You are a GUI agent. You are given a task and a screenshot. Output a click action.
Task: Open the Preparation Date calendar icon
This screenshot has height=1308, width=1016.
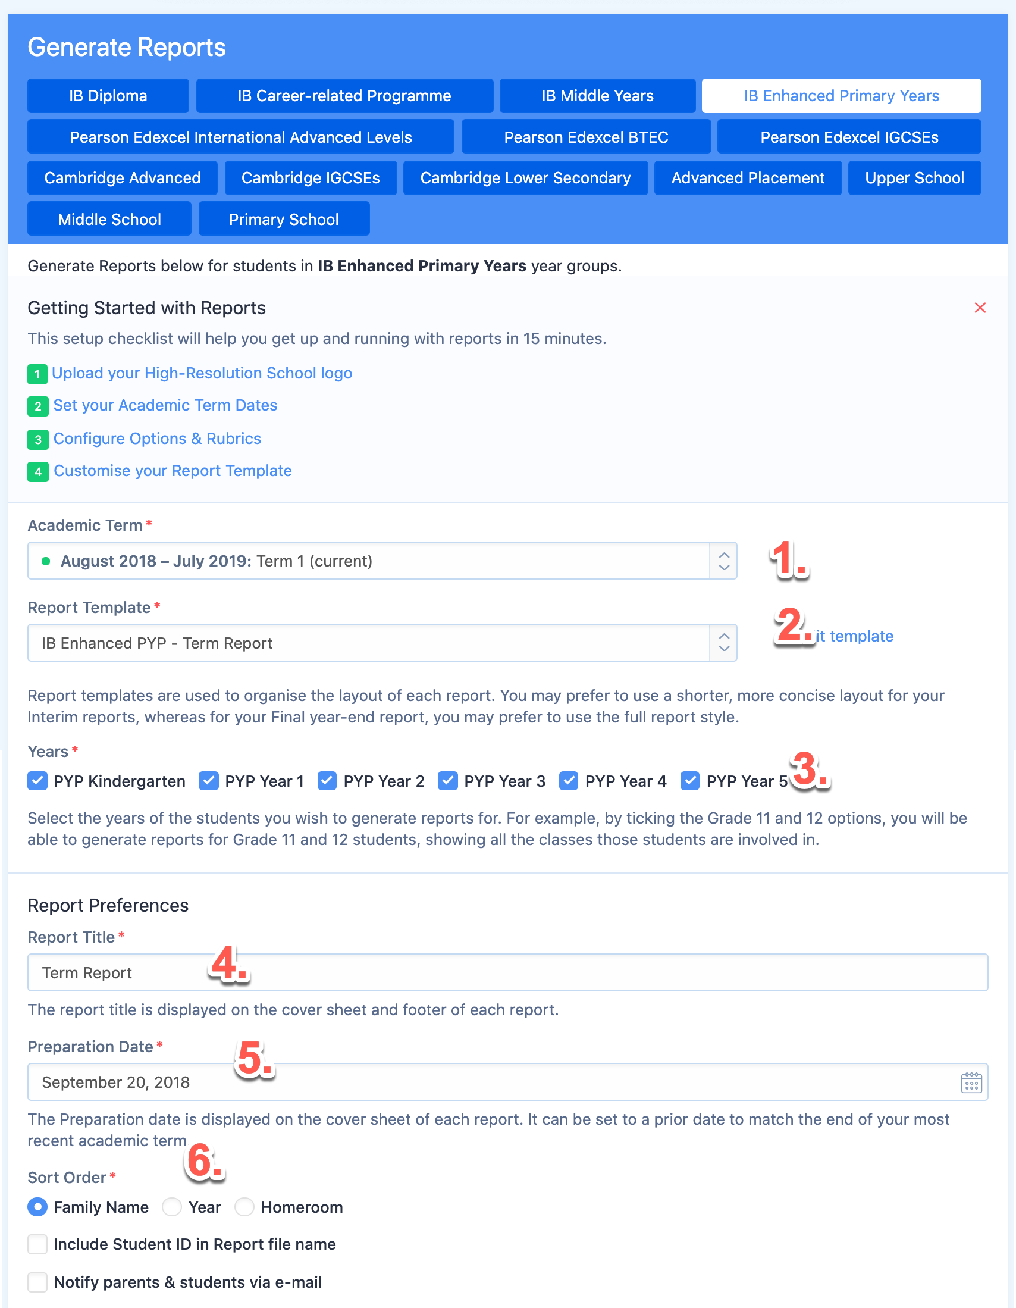[971, 1083]
